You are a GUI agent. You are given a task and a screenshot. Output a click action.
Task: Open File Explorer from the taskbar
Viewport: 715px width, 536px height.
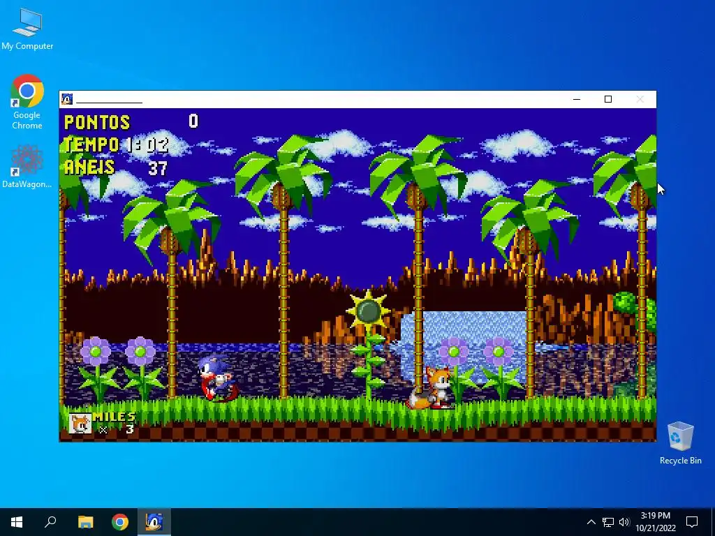(85, 522)
